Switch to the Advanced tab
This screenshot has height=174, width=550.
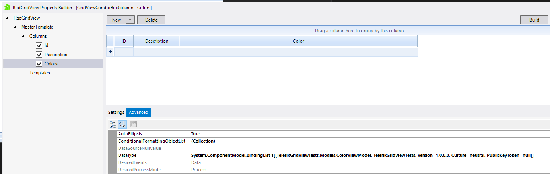point(139,112)
